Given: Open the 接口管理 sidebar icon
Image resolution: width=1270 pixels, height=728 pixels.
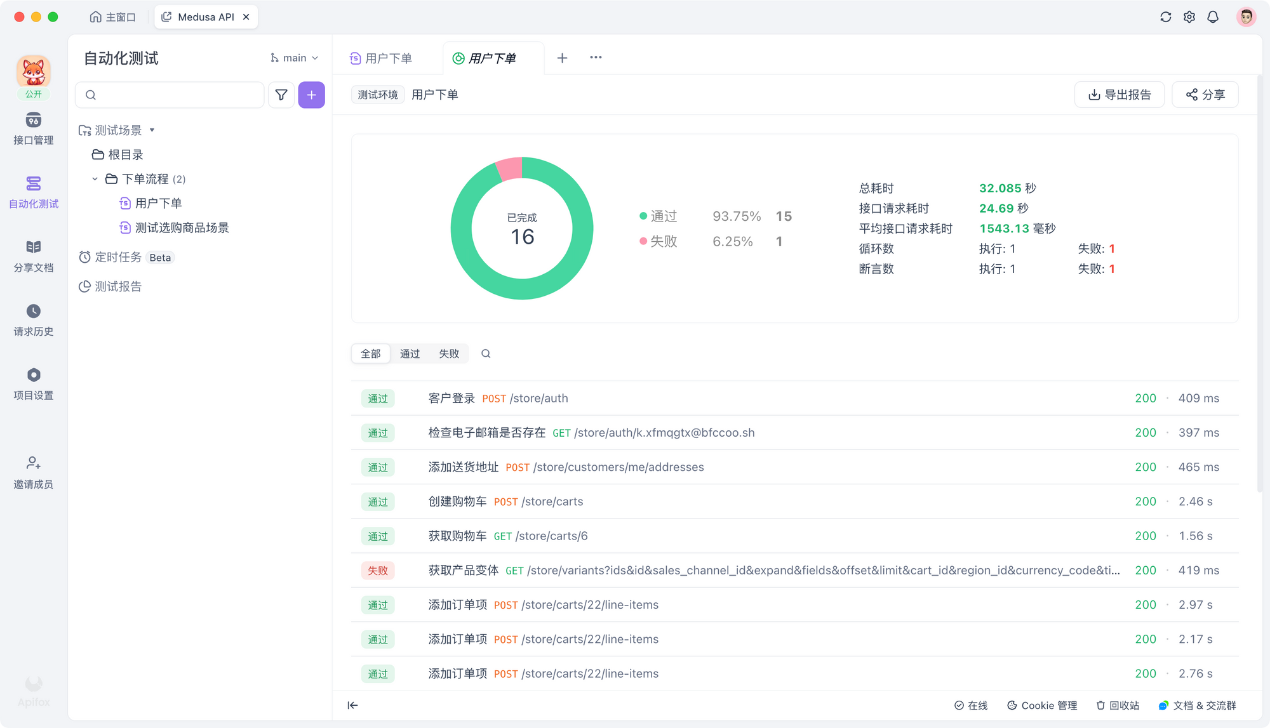Looking at the screenshot, I should [33, 121].
